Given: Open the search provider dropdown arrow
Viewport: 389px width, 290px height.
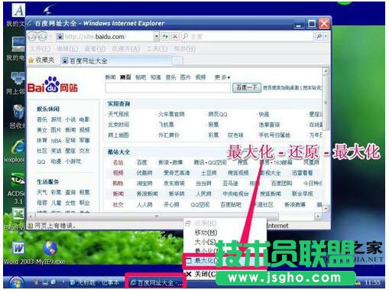Looking at the screenshot, I should pyautogui.click(x=326, y=37).
